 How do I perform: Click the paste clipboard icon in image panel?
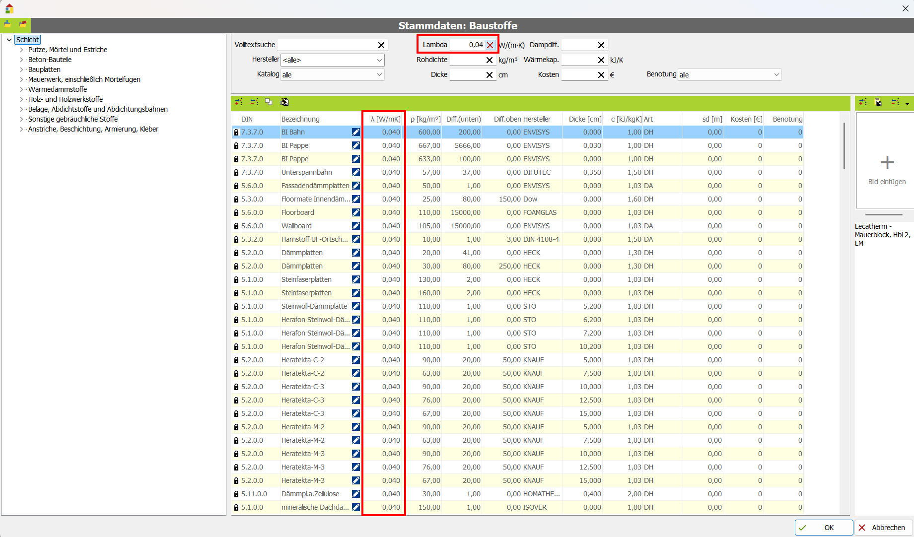point(878,102)
